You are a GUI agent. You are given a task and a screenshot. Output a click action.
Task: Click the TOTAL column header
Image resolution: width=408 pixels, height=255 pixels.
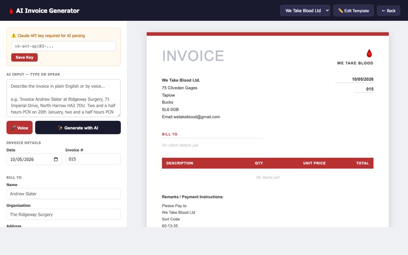[x=362, y=163]
